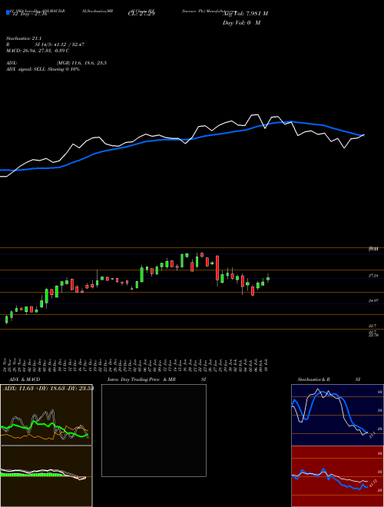Click the 27.24 price axis label
384x507 pixels.
click(x=373, y=276)
